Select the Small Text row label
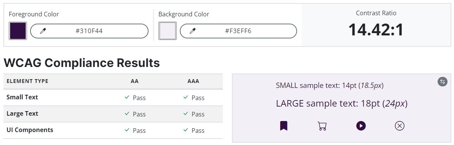Screen dimensions: 454x145 [22, 97]
